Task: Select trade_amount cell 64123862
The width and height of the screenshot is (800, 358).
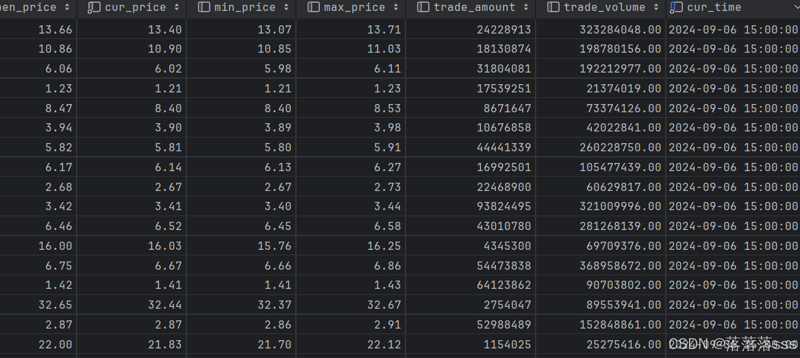Action: (504, 285)
